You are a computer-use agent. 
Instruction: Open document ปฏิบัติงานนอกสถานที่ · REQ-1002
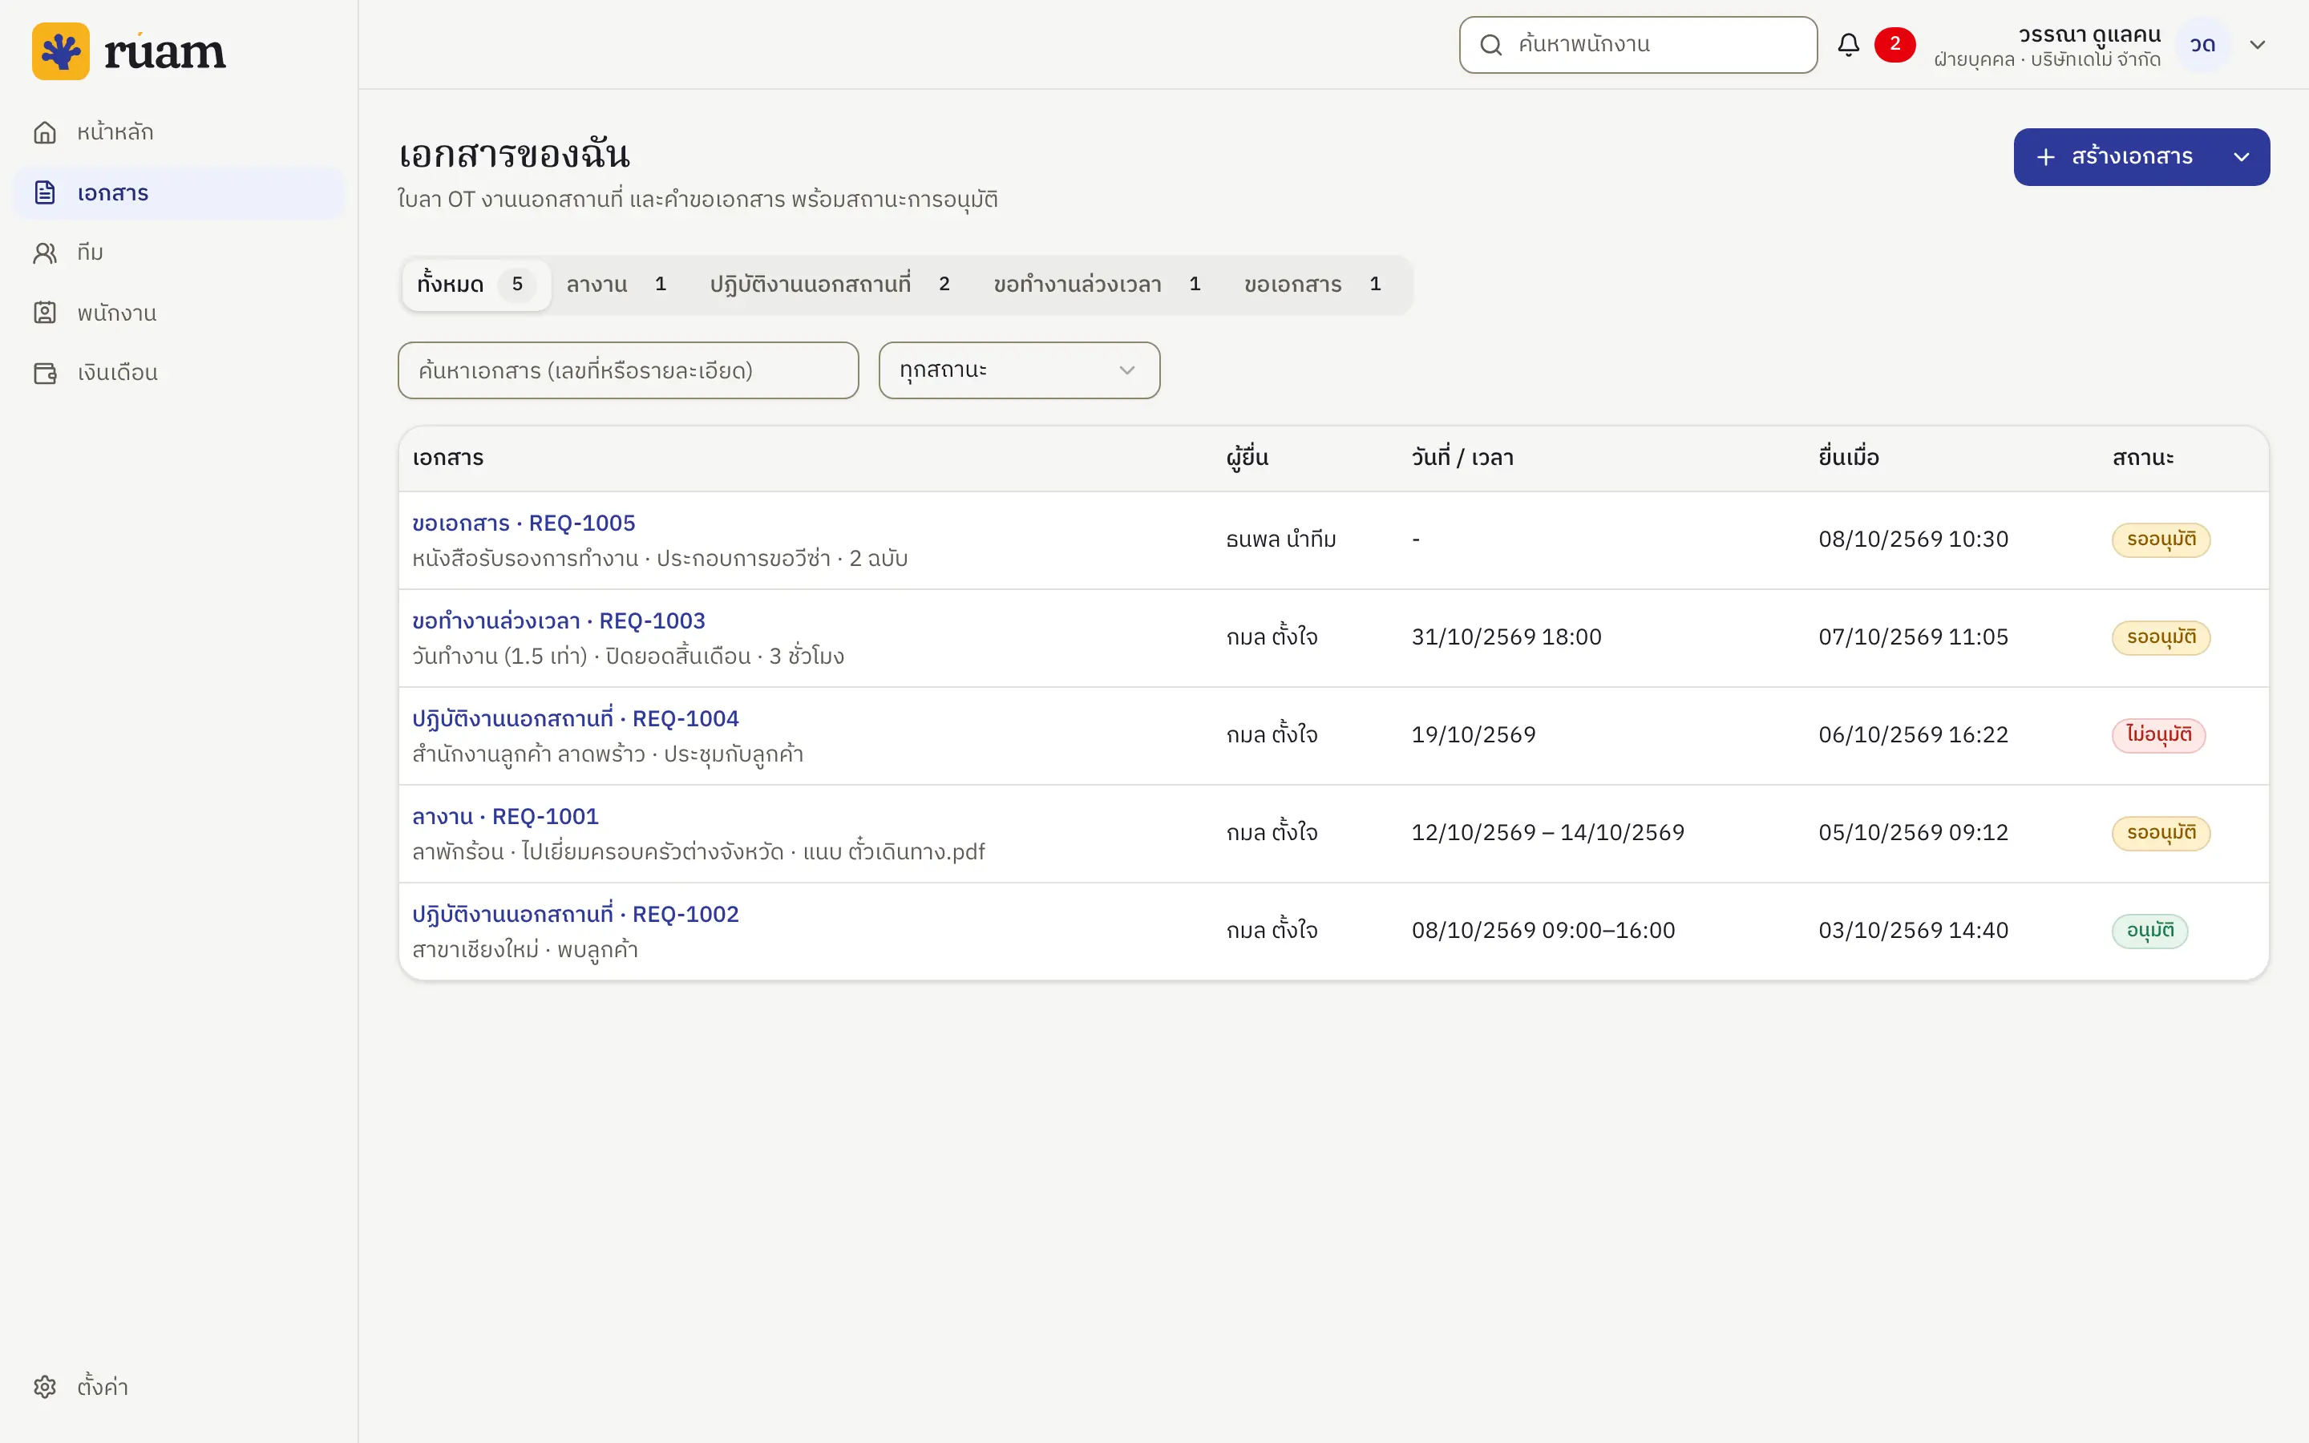click(x=576, y=914)
